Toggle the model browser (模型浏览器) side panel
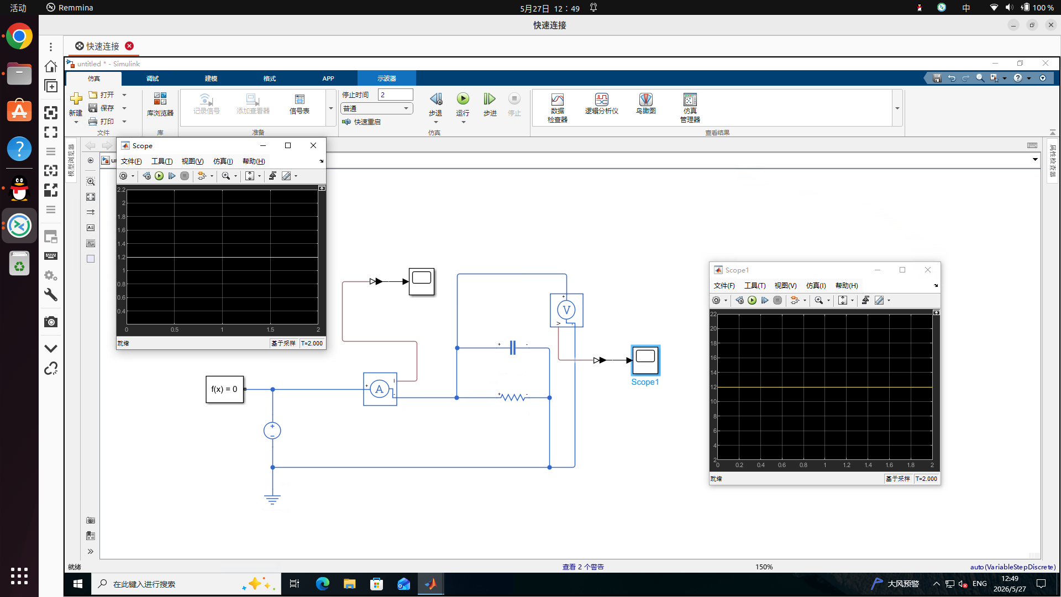The width and height of the screenshot is (1061, 597). (71, 160)
